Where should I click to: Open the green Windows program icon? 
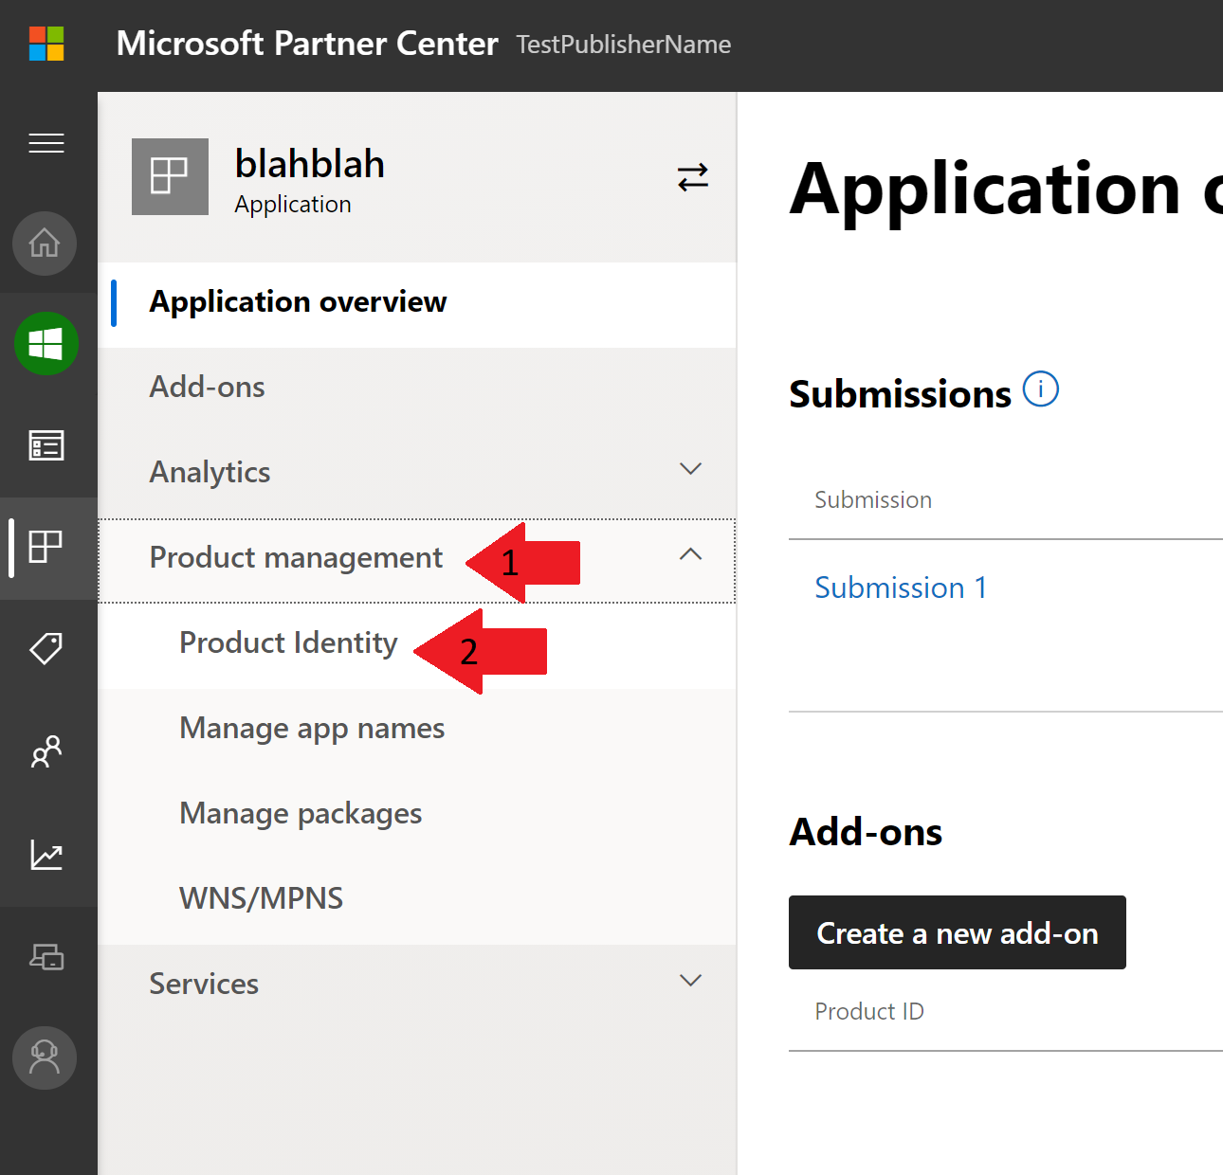(46, 343)
